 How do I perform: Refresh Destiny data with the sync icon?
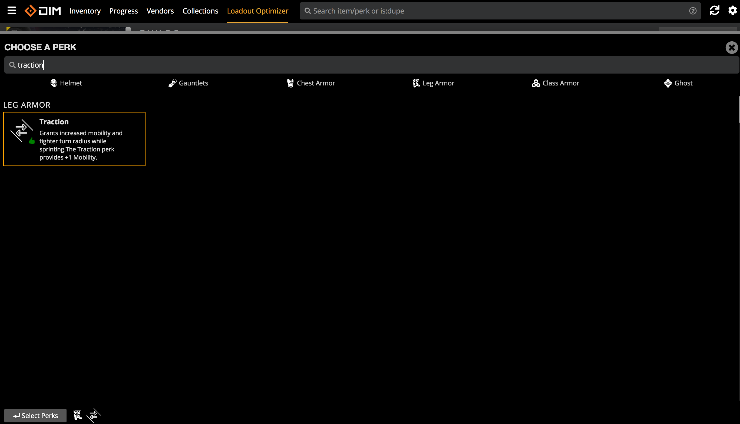714,11
